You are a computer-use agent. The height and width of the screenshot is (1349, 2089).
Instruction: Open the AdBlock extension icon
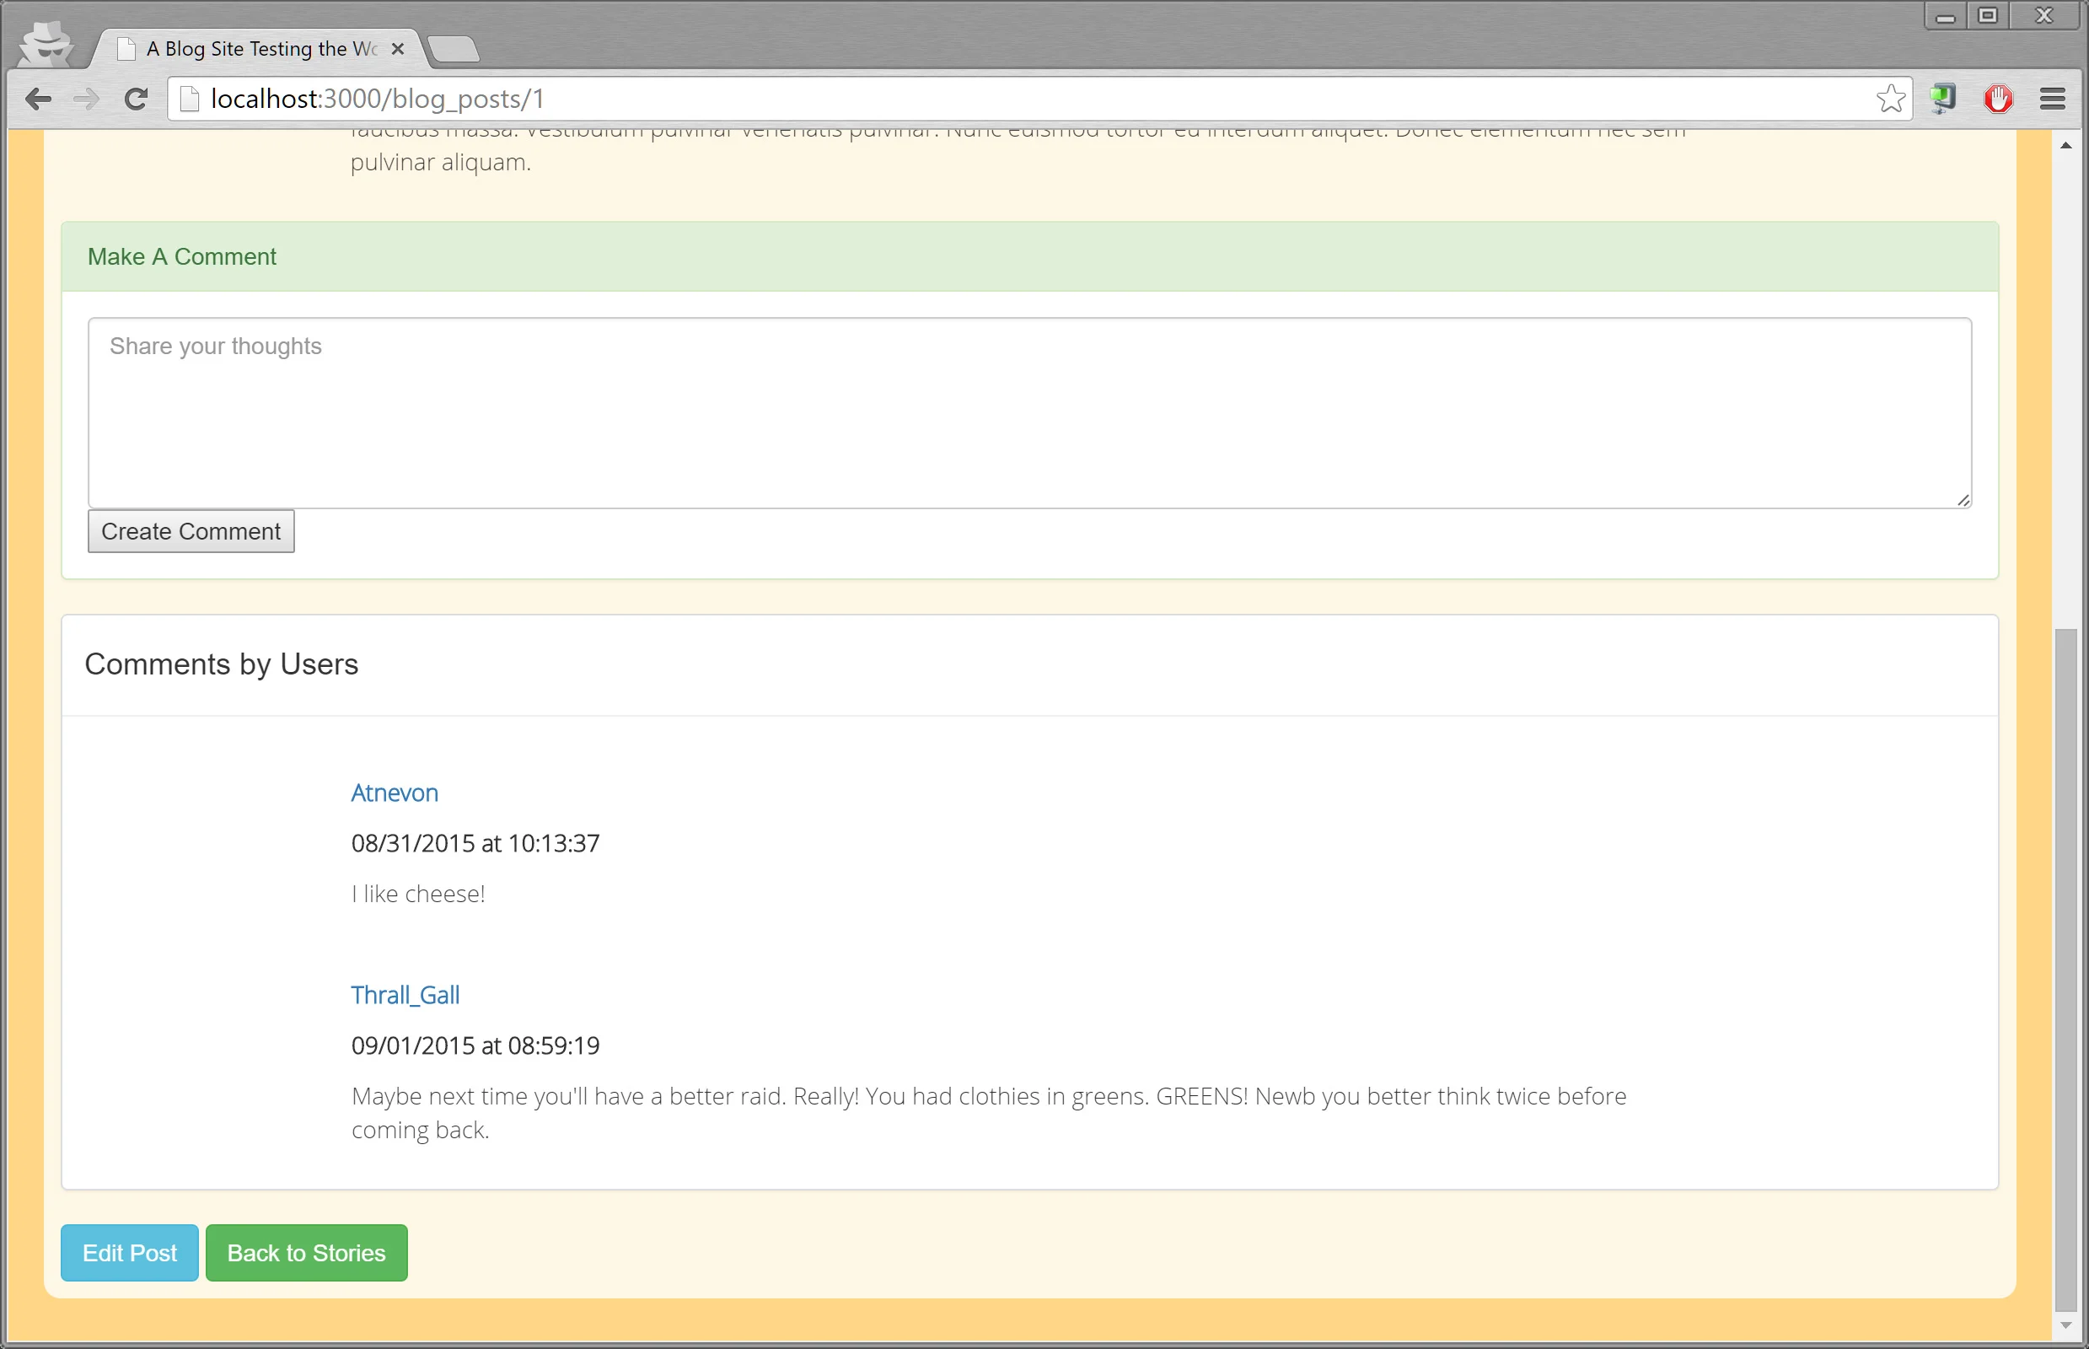tap(1997, 99)
